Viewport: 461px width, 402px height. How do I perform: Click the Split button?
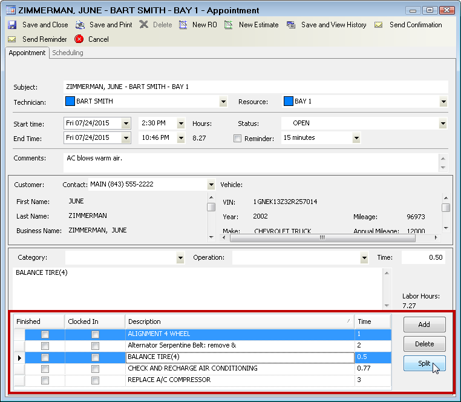click(x=424, y=363)
